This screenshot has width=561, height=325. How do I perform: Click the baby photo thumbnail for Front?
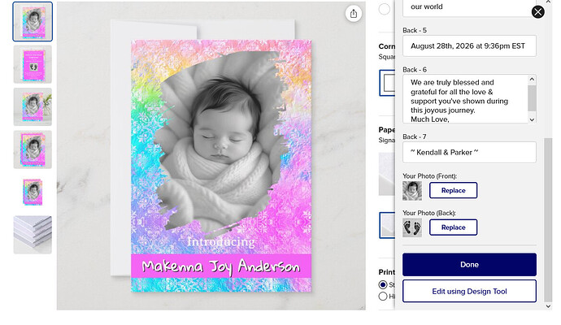[x=412, y=191]
